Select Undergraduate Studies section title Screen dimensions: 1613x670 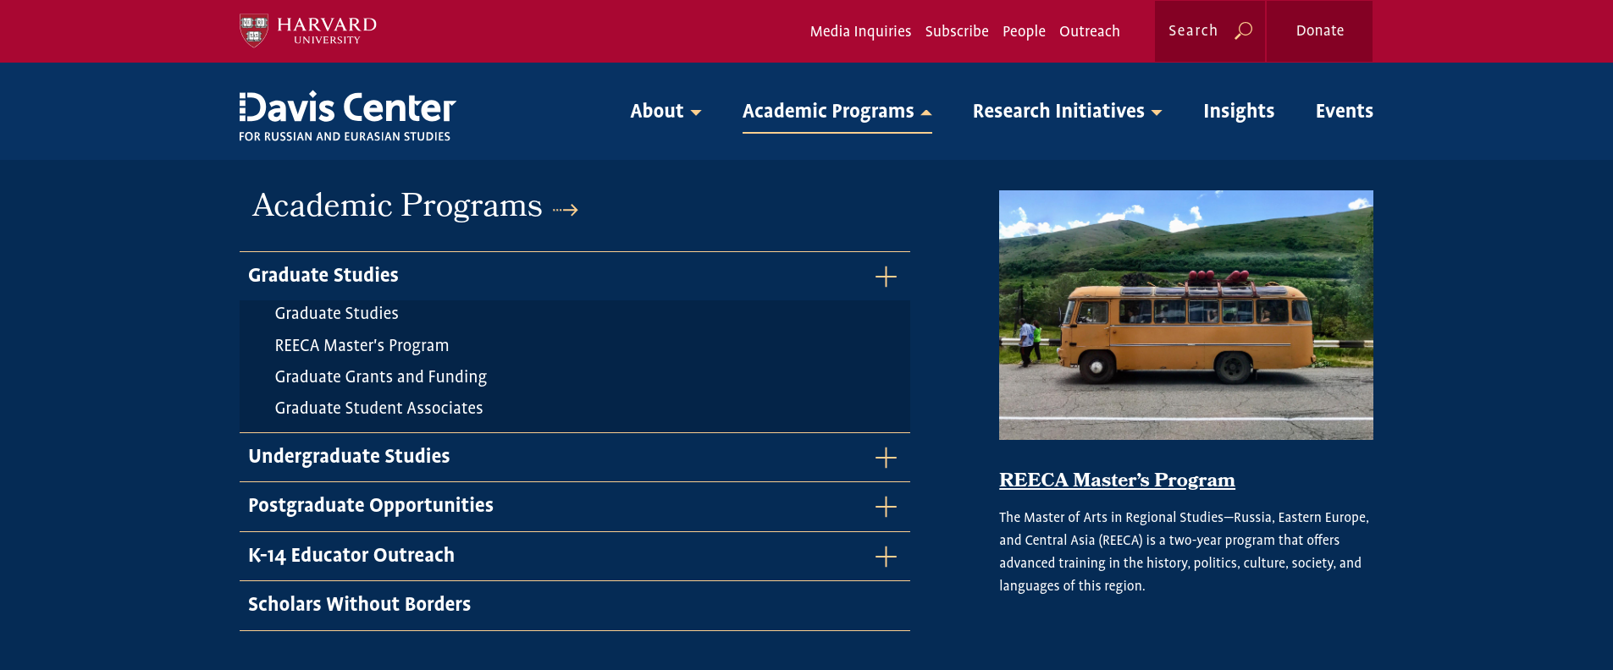(349, 456)
